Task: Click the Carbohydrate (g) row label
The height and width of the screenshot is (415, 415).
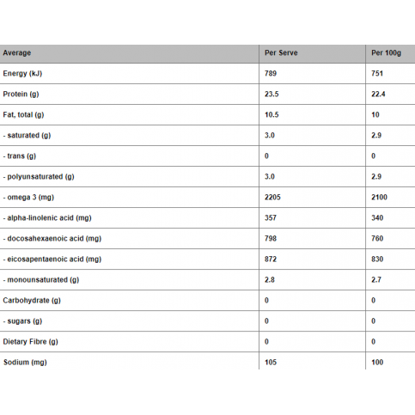Action: 32,301
